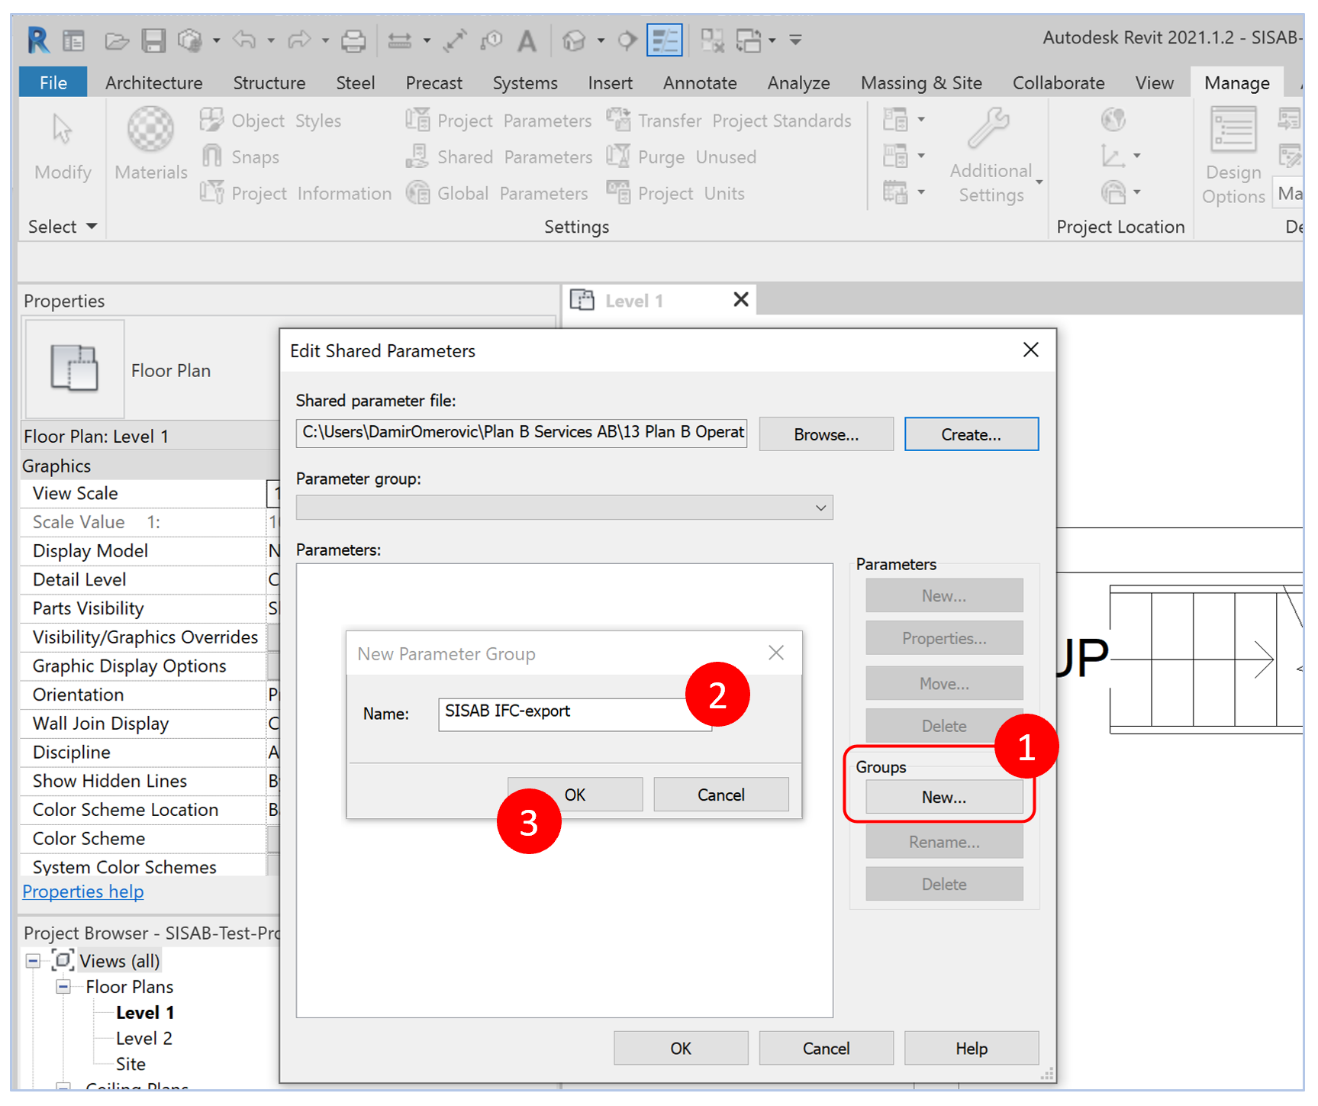
Task: Click the Open folder quick access icon
Action: coord(116,40)
